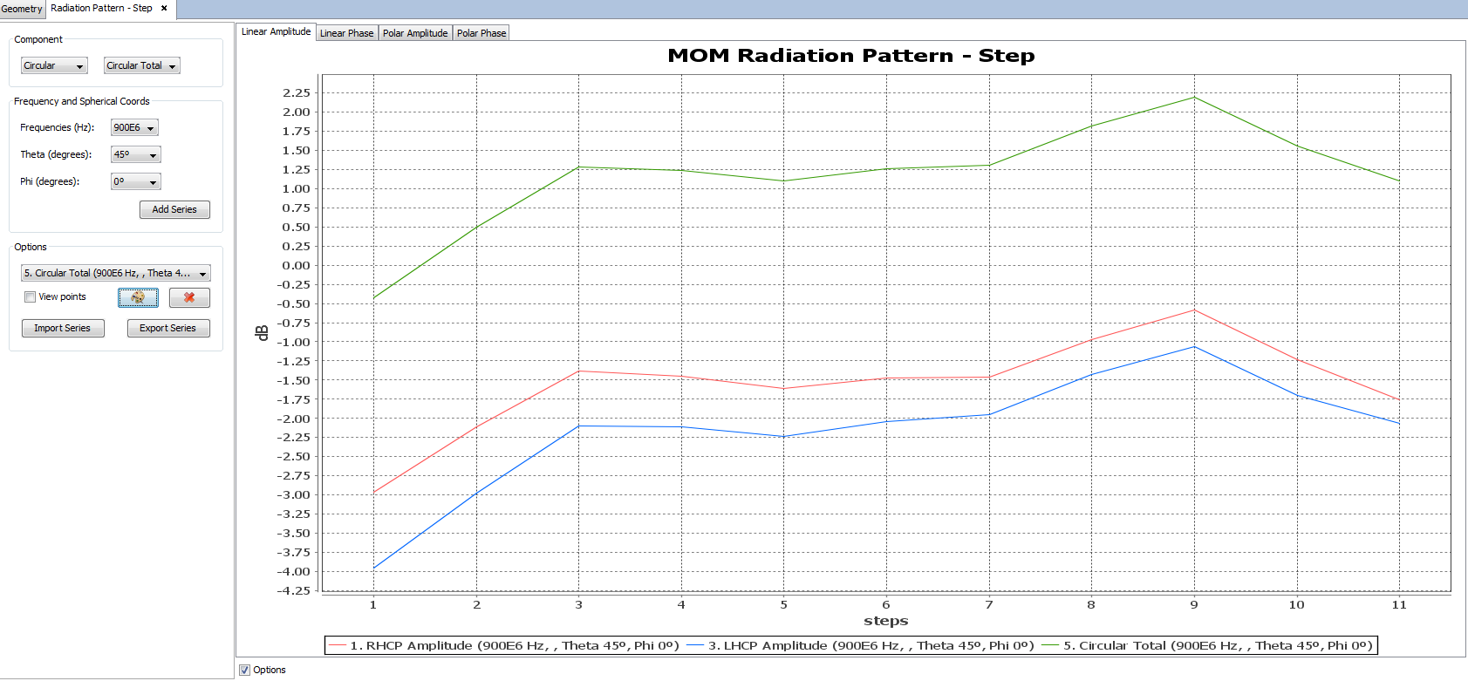Click the Import Series button

(x=63, y=329)
